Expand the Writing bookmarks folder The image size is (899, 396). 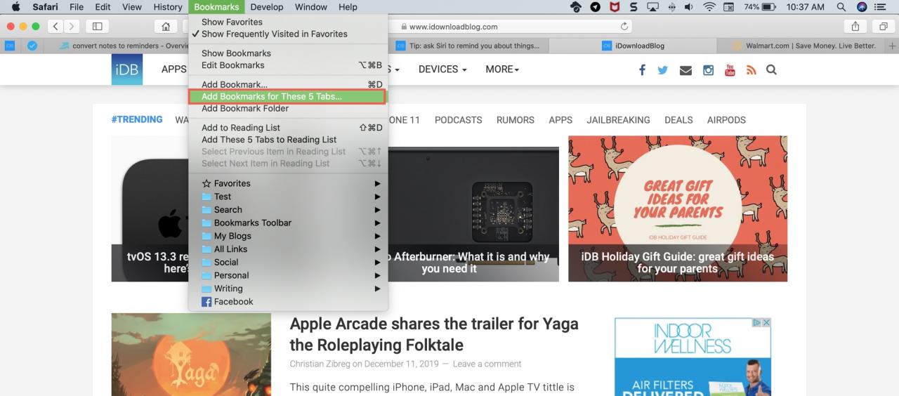point(288,288)
